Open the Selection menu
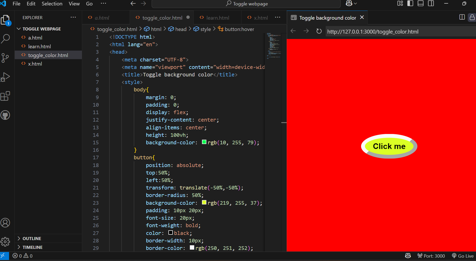The image size is (476, 261). pos(52,4)
